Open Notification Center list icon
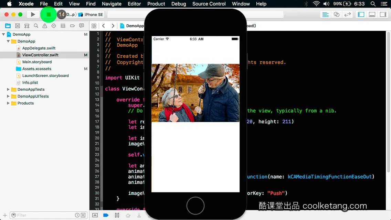Image resolution: width=391 pixels, height=220 pixels. (x=384, y=4)
